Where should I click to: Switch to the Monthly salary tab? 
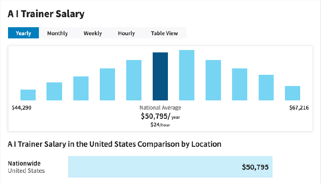tap(57, 33)
